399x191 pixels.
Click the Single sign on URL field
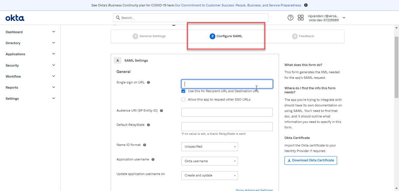click(x=227, y=84)
